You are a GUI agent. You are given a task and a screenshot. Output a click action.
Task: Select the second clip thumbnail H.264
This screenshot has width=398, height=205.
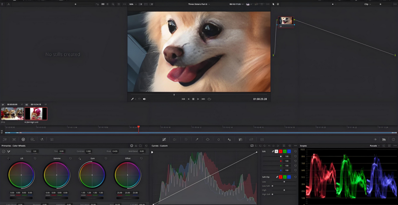[x=36, y=114]
